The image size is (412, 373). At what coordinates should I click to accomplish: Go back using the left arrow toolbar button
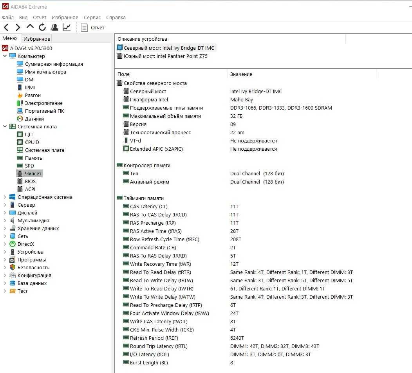[x=6, y=27]
